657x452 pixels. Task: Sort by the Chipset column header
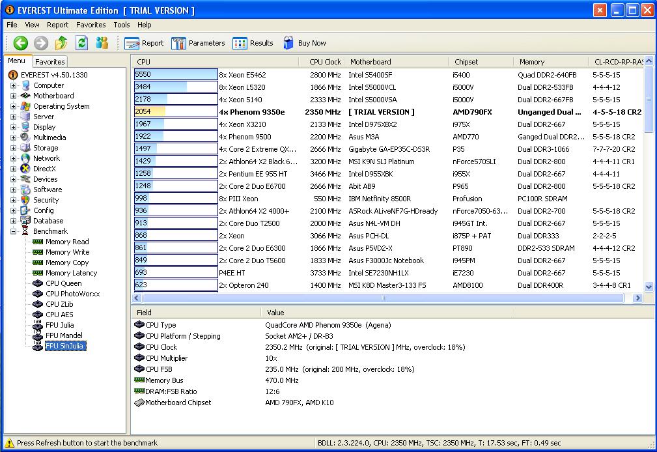[x=481, y=62]
